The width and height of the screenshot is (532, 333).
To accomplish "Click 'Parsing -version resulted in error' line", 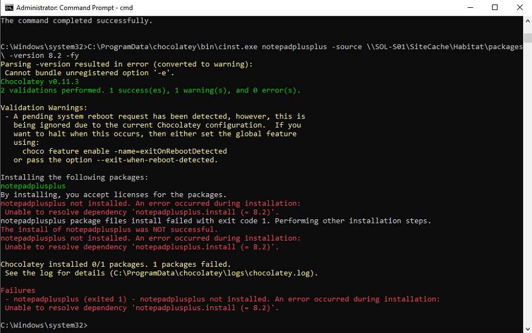I will click(127, 65).
